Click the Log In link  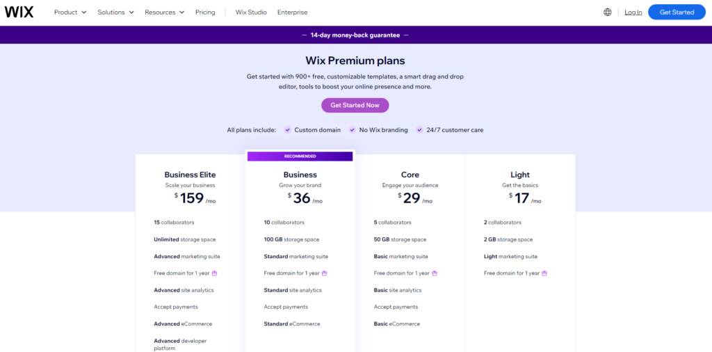[633, 13]
